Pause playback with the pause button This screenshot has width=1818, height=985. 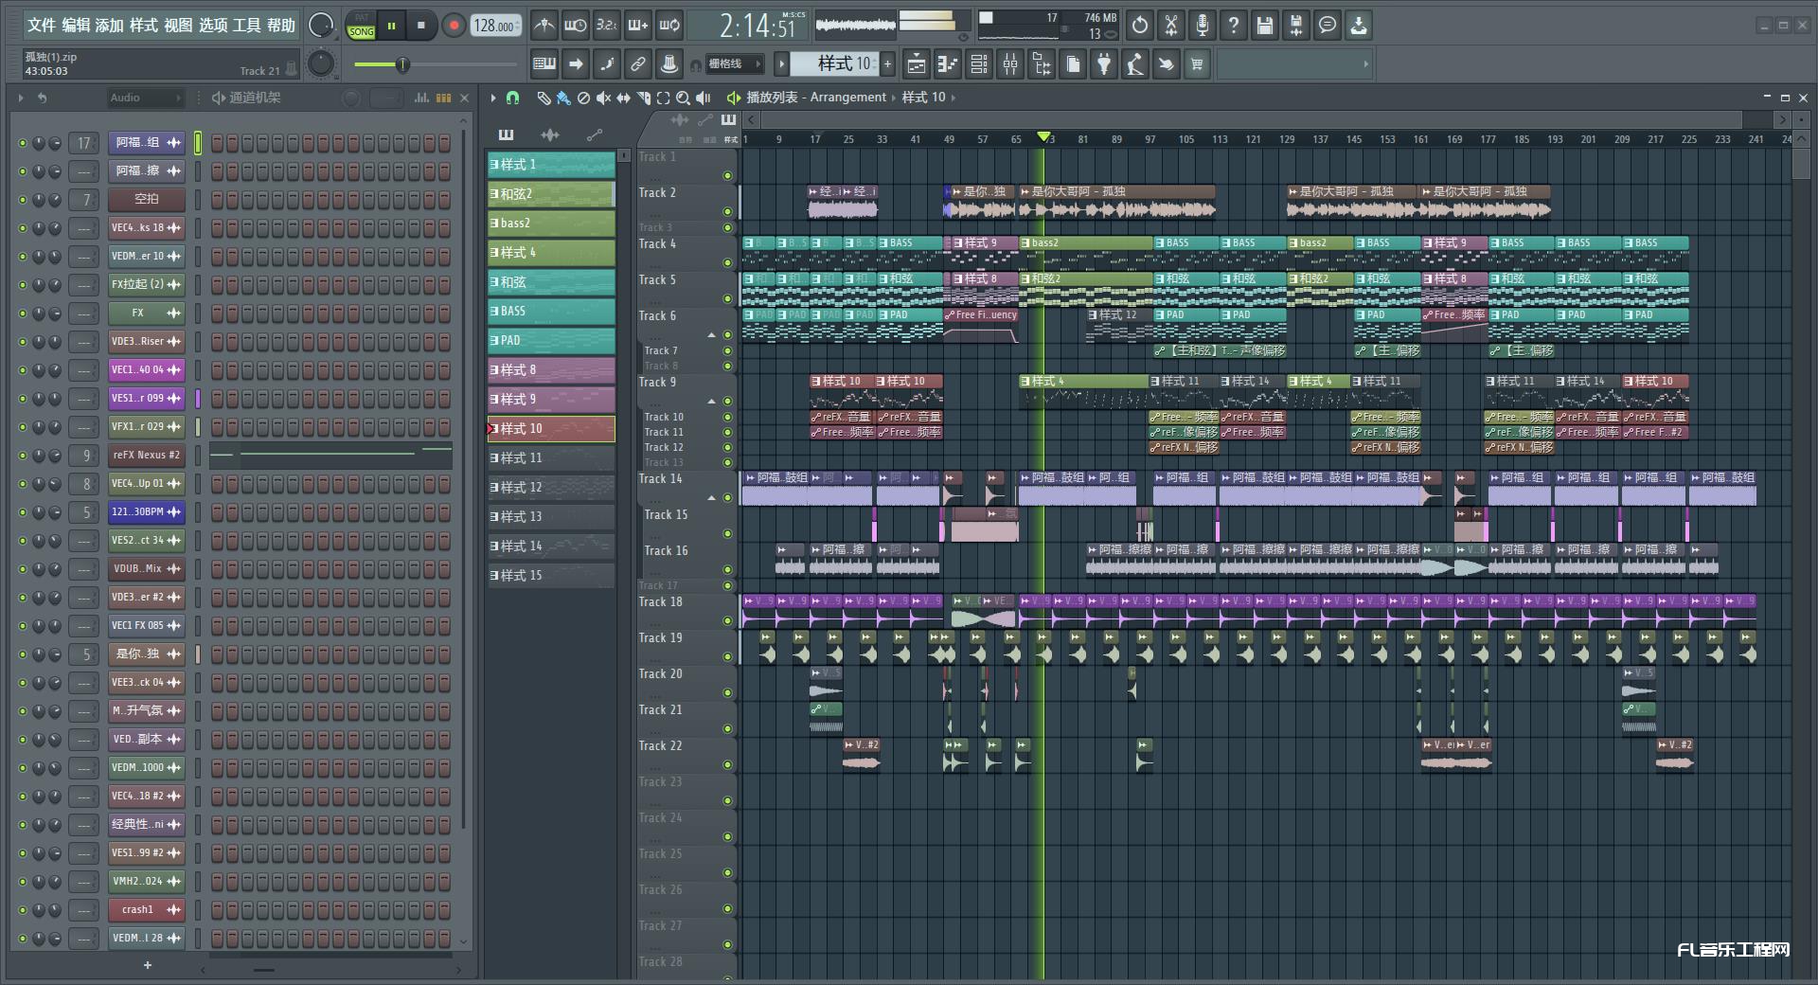(x=391, y=26)
